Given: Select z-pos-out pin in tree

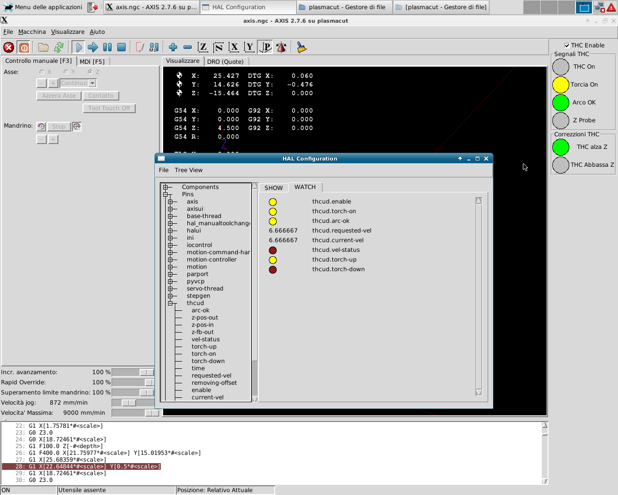Looking at the screenshot, I should (x=205, y=318).
